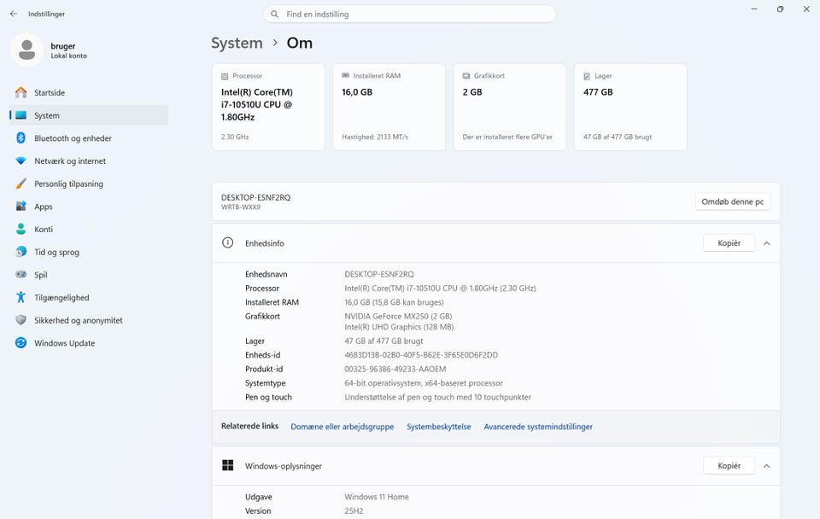Click the Startside home icon
This screenshot has width=820, height=519.
(x=20, y=92)
